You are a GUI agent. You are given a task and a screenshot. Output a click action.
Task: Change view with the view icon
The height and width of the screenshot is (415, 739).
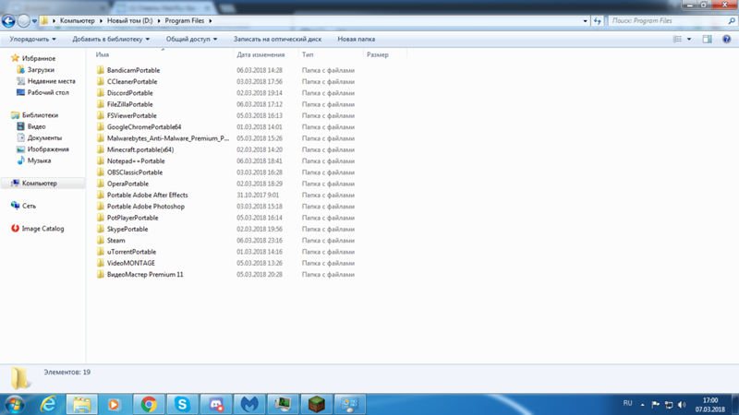[x=677, y=39]
